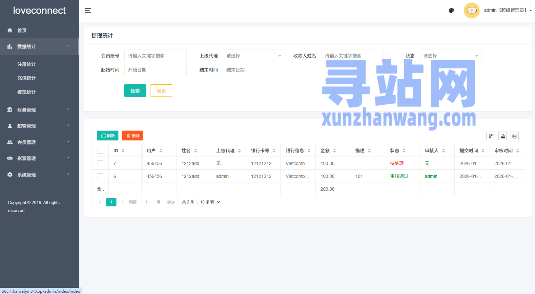Viewport: 535px width, 294px height.
Task: Open the 上级代理 dropdown
Action: tap(254, 56)
